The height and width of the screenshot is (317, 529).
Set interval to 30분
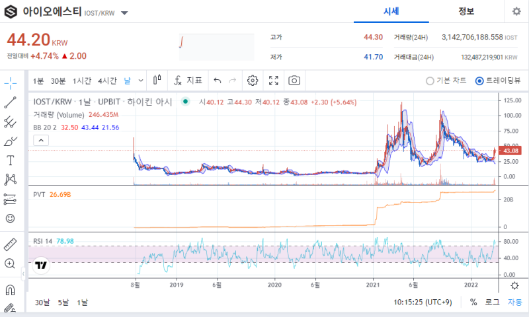[x=58, y=81]
